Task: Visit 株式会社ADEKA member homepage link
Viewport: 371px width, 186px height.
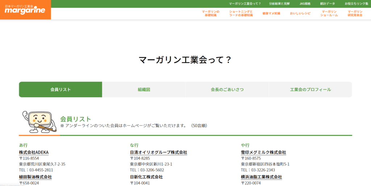Action: tap(34, 152)
